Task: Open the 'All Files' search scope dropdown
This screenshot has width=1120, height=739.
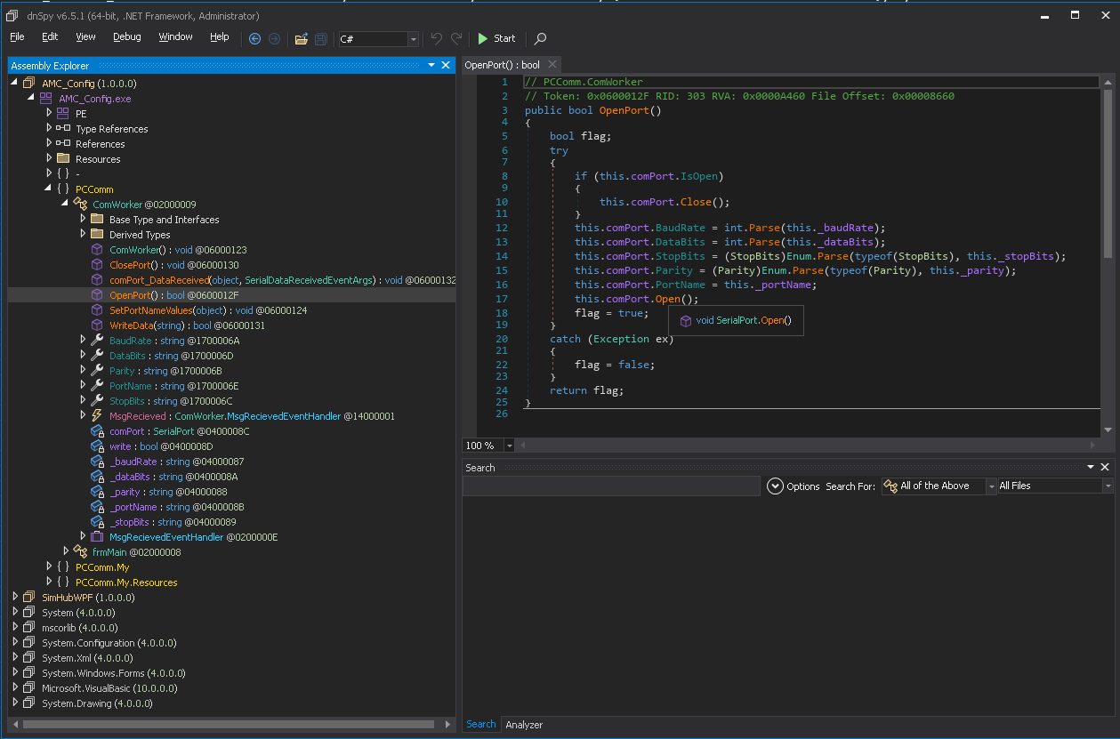Action: pos(1107,486)
